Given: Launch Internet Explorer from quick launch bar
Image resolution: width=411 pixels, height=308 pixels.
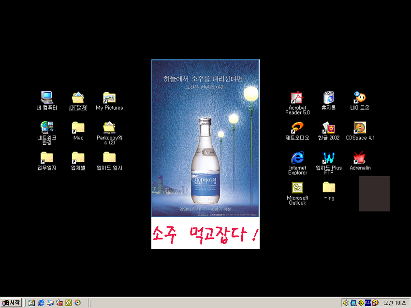Looking at the screenshot, I should coord(41,303).
